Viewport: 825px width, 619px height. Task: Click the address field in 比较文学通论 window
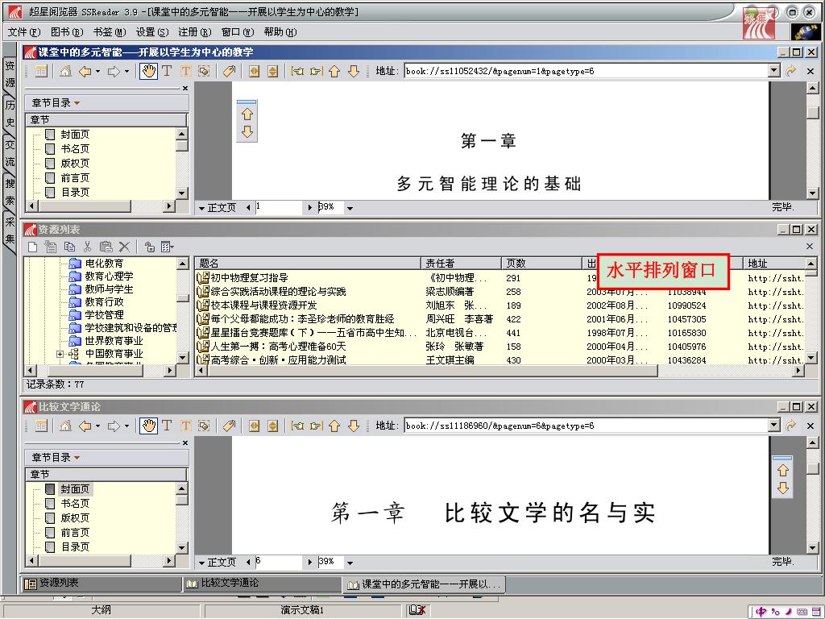pyautogui.click(x=586, y=426)
